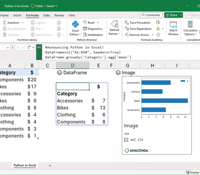Open Date & Time functions menu
The width and height of the screenshot is (200, 175).
42,35
